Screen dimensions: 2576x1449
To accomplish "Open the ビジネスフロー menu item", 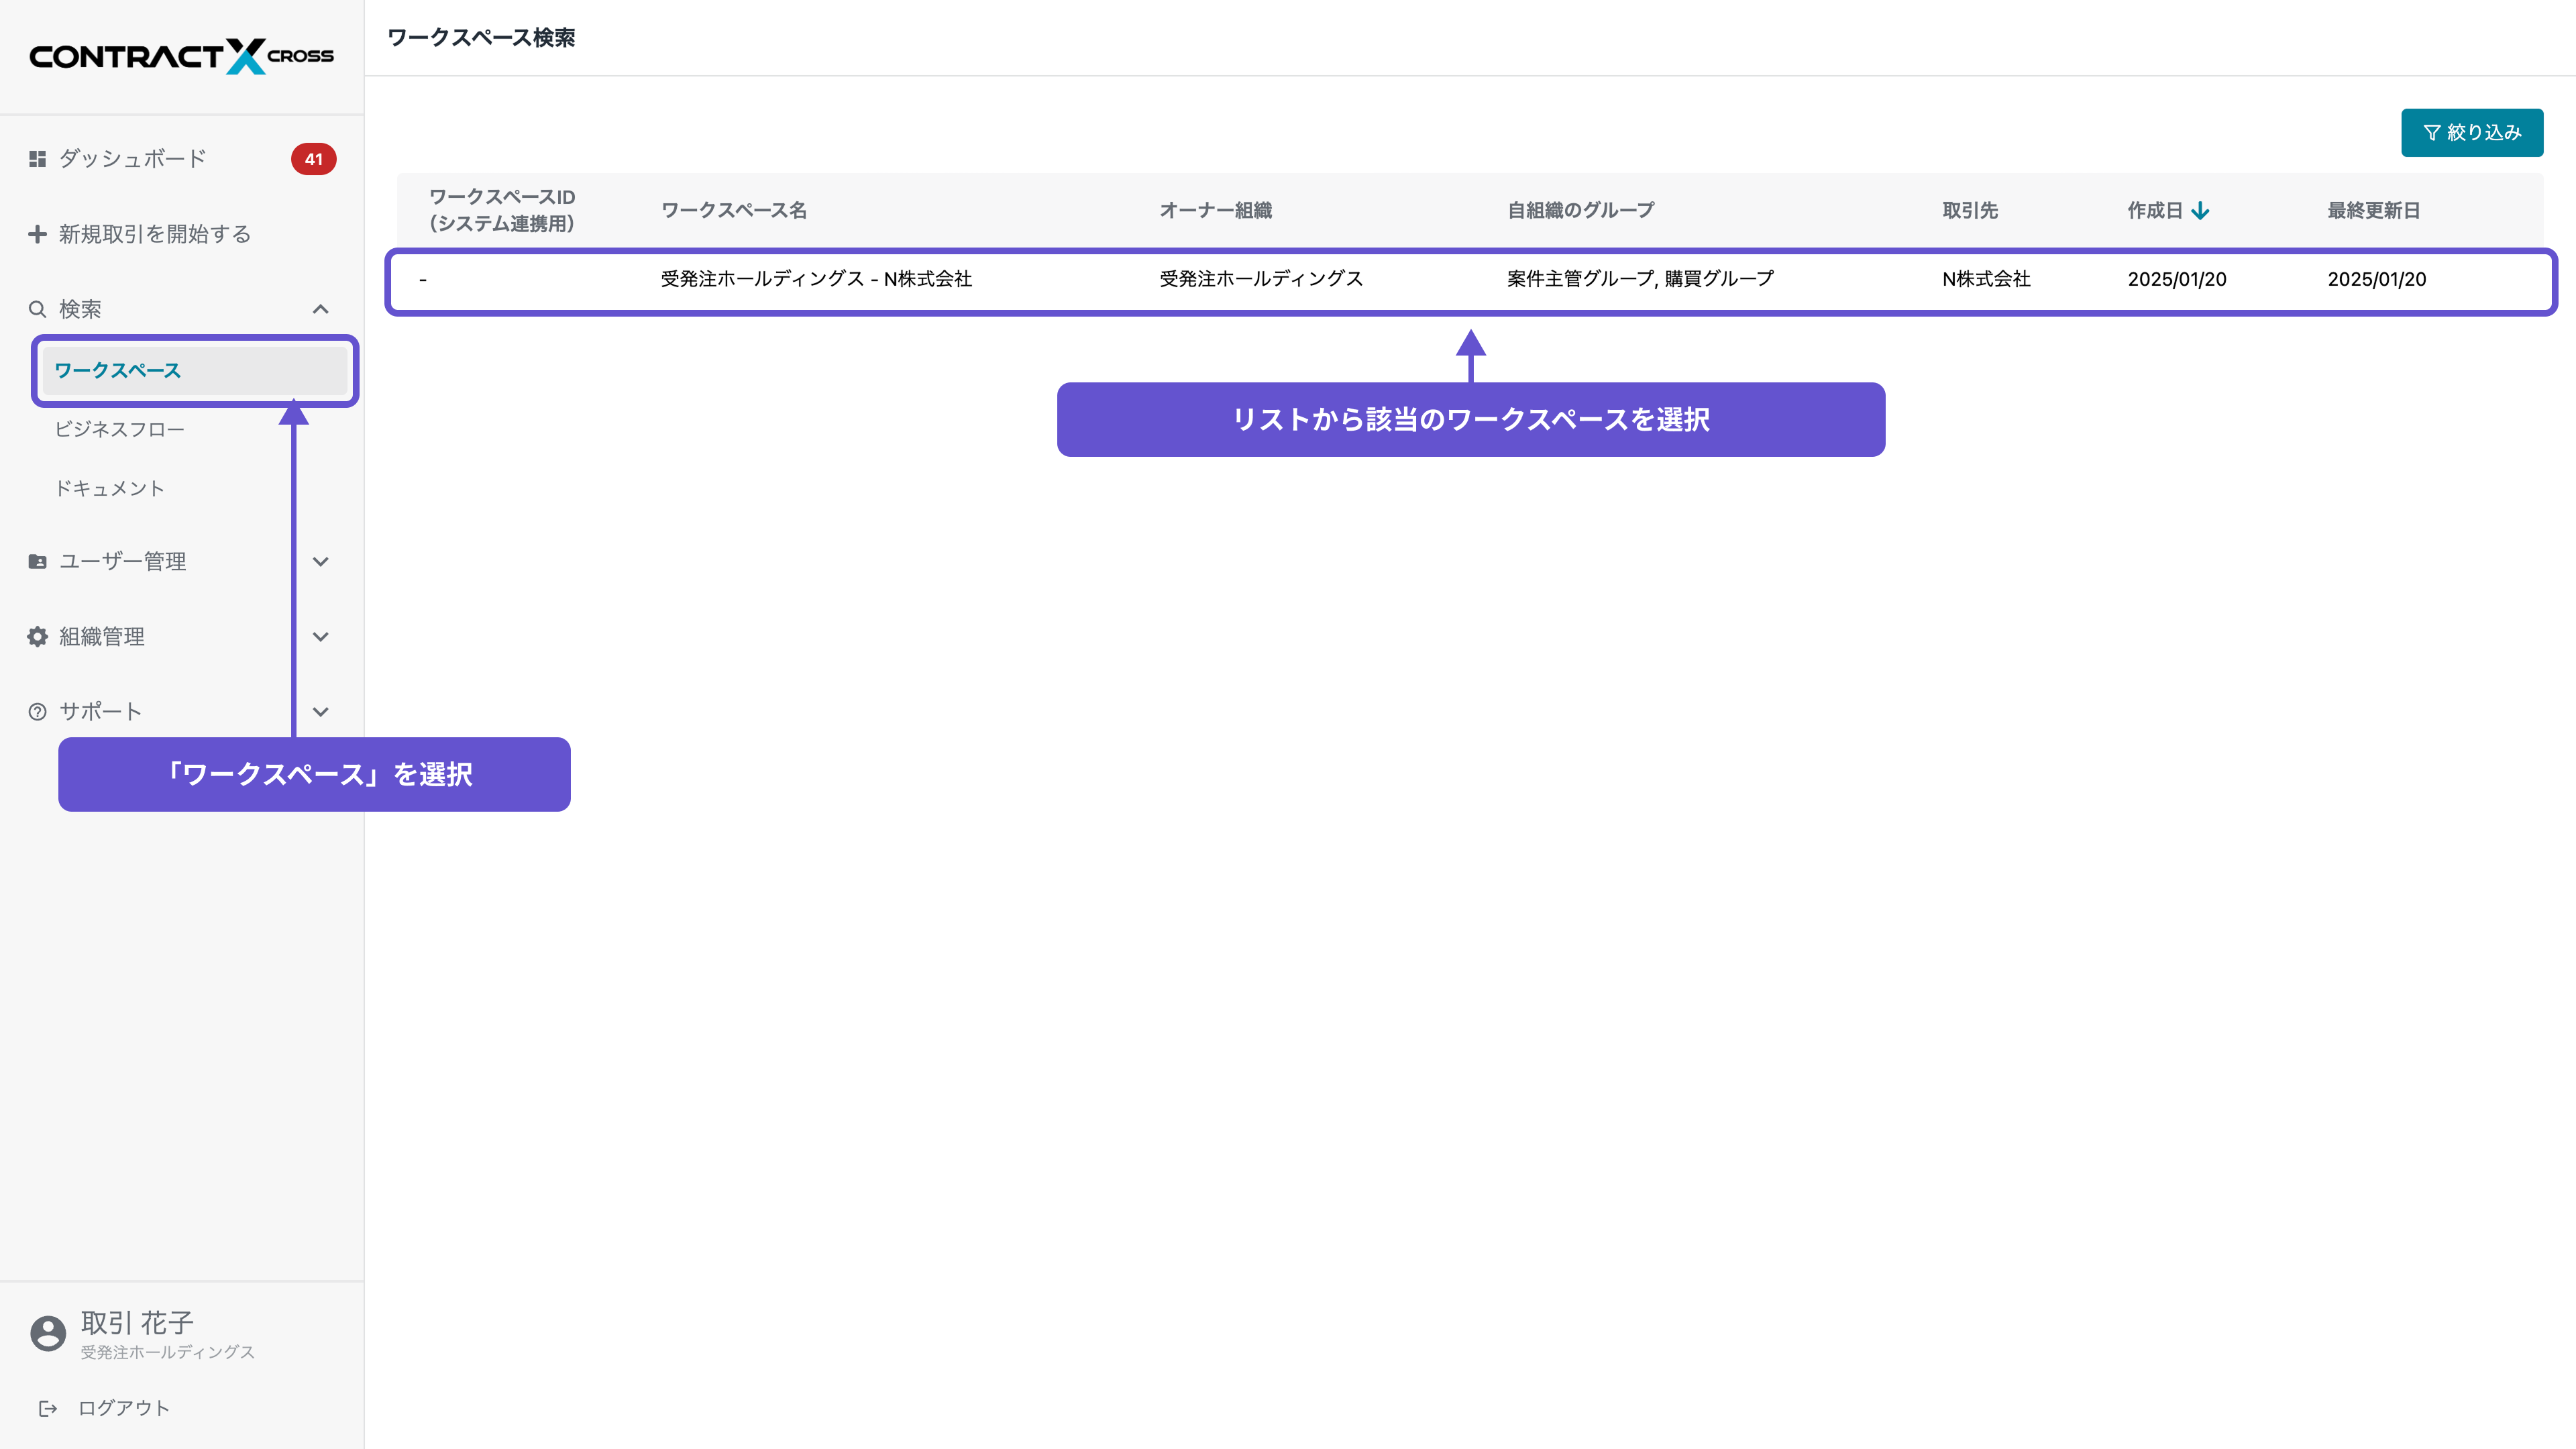I will coord(119,429).
